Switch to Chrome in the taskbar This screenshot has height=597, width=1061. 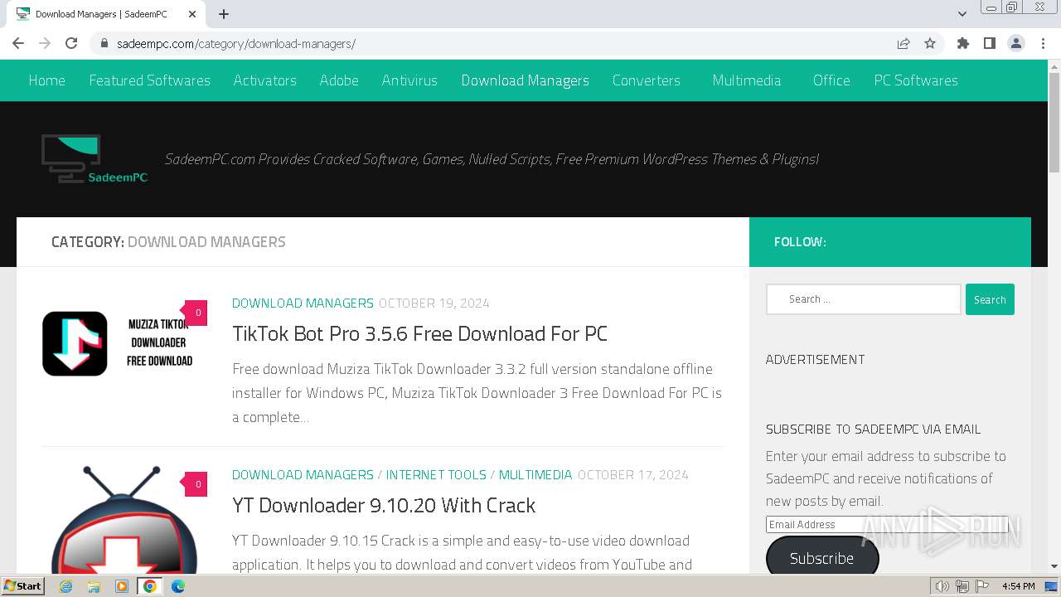tap(150, 586)
